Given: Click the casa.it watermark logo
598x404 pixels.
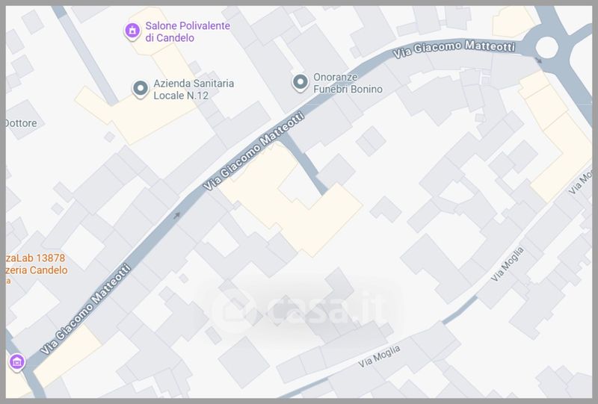Looking at the screenshot, I should 300,308.
